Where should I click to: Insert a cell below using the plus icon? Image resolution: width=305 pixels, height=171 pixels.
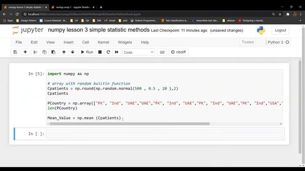25,52
